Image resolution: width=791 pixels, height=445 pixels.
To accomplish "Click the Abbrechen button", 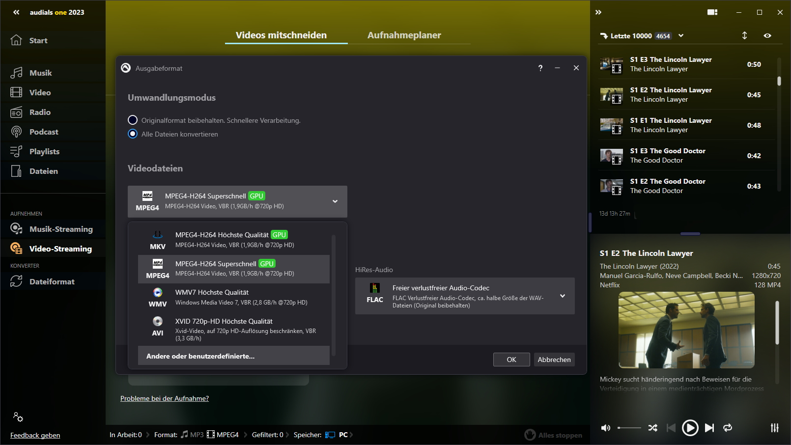I will coord(554,360).
